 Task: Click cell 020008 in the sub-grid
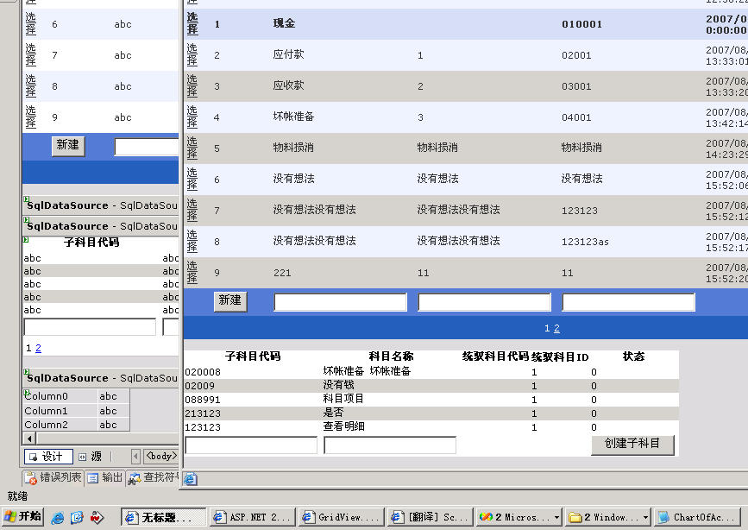[x=203, y=372]
